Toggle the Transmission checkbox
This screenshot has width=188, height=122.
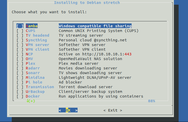pyautogui.click(x=20, y=87)
